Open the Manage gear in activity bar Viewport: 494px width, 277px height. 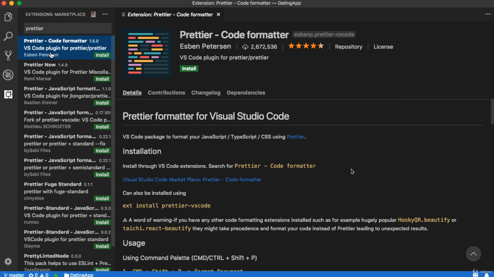(8, 262)
